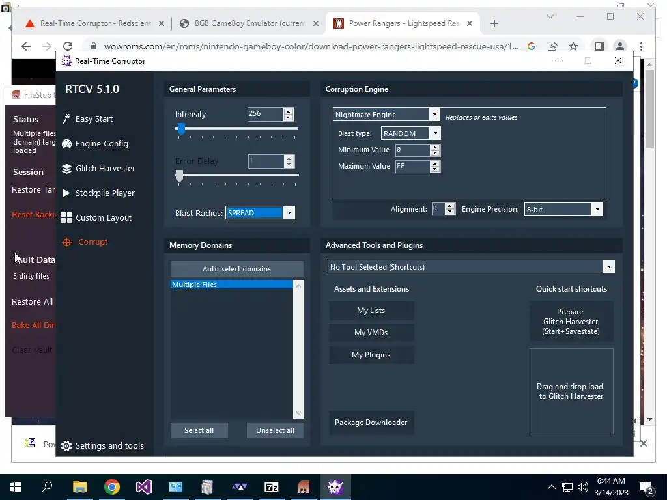The width and height of the screenshot is (667, 500).
Task: Go back in Chrome
Action: point(26,46)
